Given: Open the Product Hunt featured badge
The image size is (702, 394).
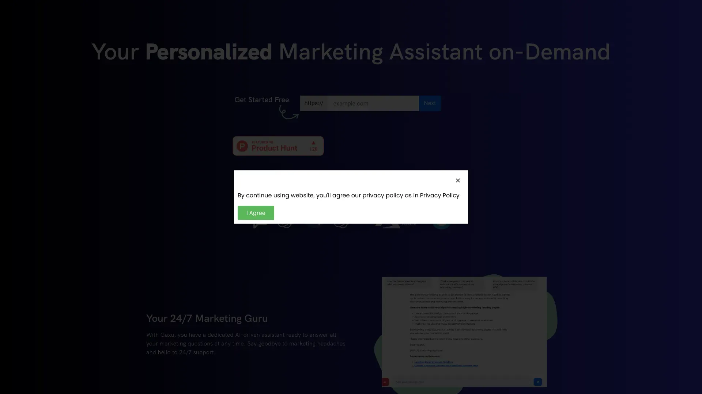Looking at the screenshot, I should (278, 146).
